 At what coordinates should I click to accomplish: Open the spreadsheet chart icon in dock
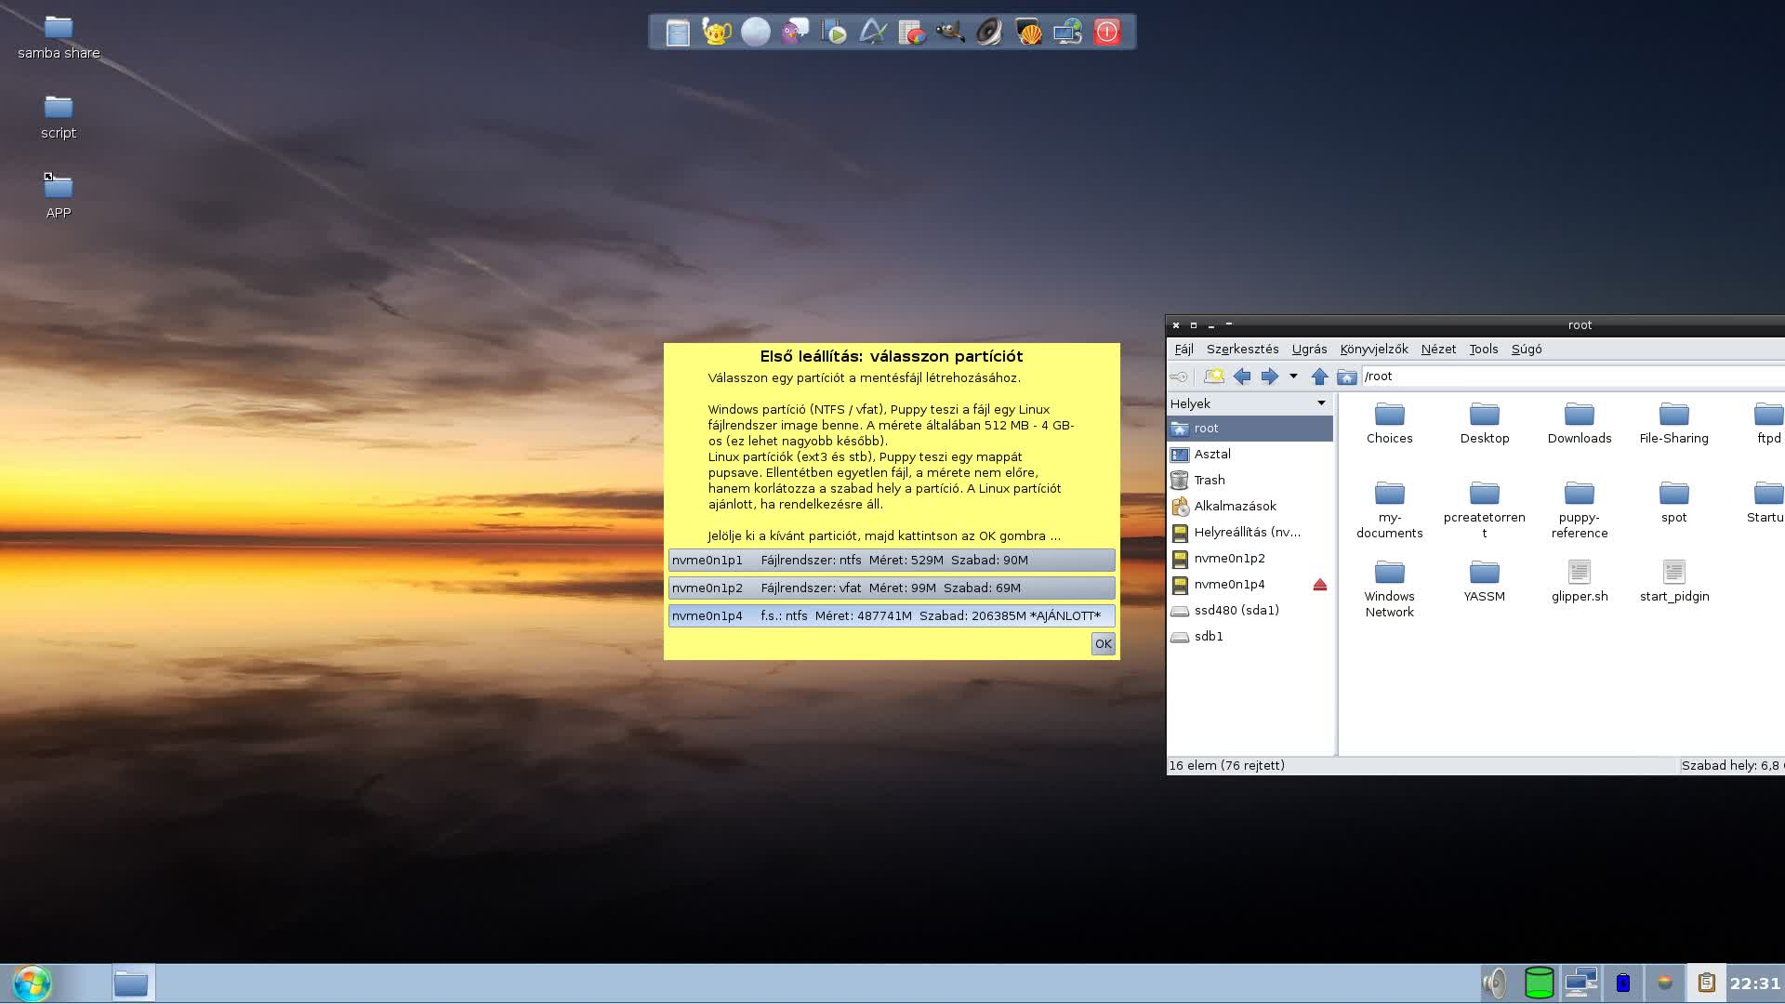click(912, 33)
